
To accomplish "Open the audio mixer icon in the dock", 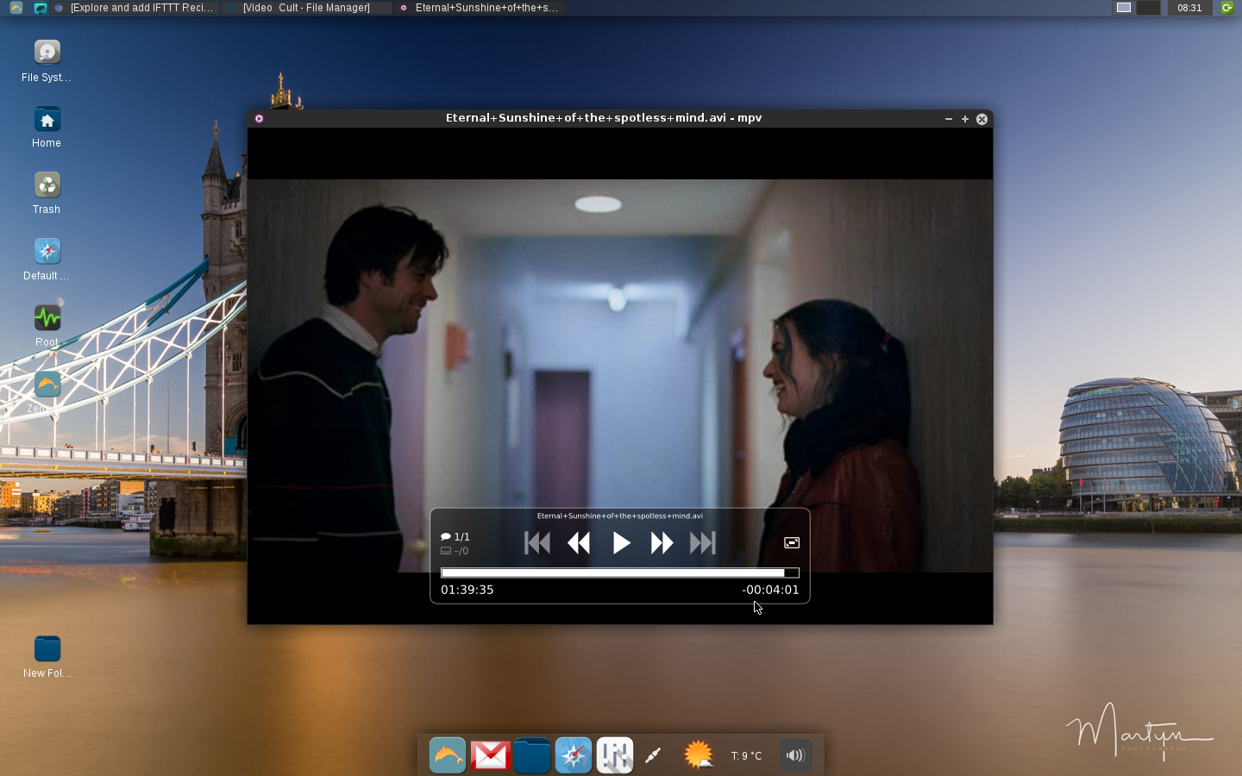I will (x=614, y=755).
